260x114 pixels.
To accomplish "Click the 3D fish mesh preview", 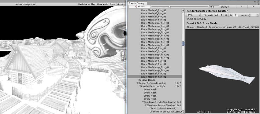I will pos(227,74).
